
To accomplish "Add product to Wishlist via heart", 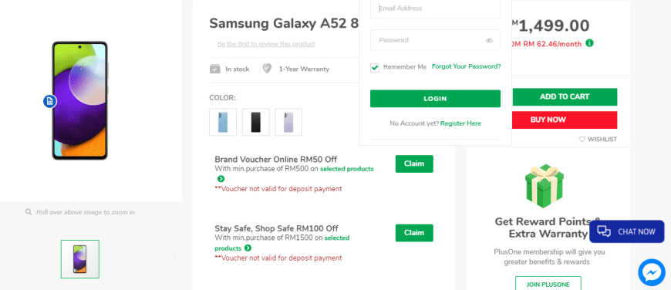I will [x=582, y=139].
